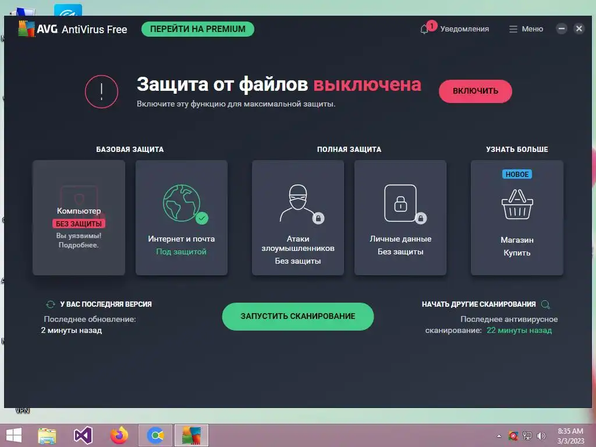The image size is (596, 447).
Task: Click 22 минуты назад scan time
Action: [519, 331]
